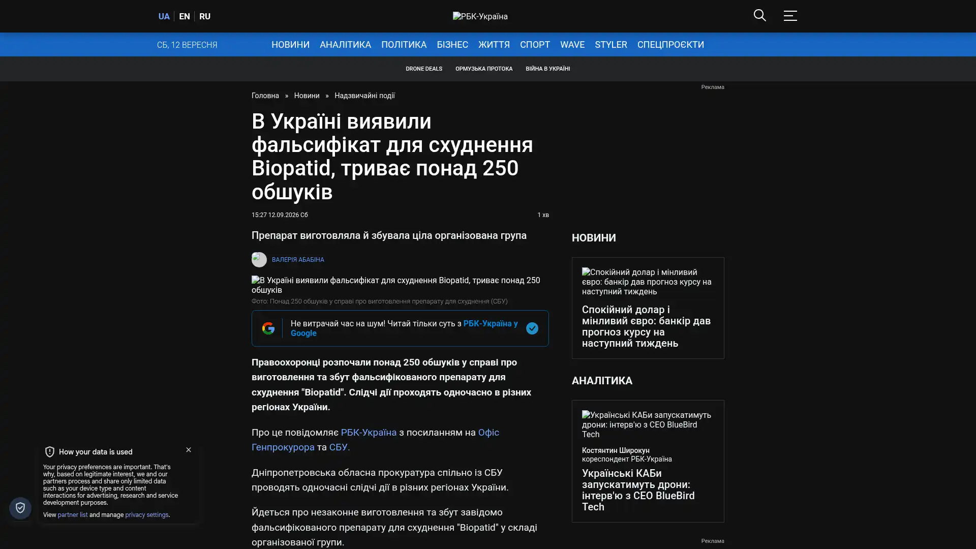The height and width of the screenshot is (549, 976).
Task: Go to Новини breadcrumb
Action: pos(307,96)
